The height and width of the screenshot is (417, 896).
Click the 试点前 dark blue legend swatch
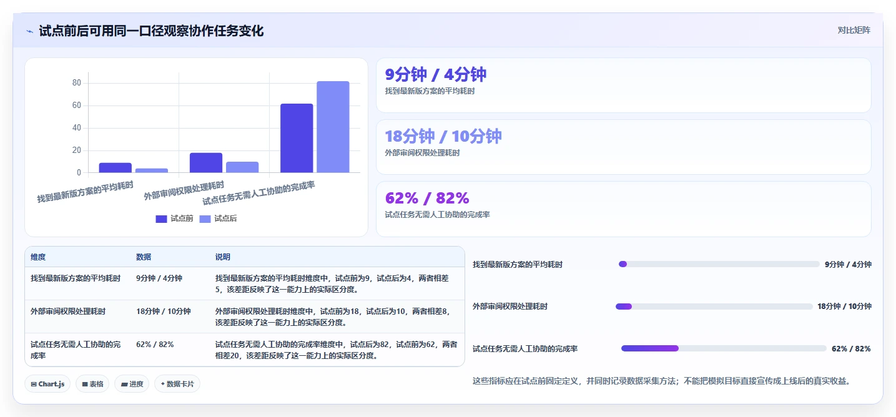tap(161, 219)
